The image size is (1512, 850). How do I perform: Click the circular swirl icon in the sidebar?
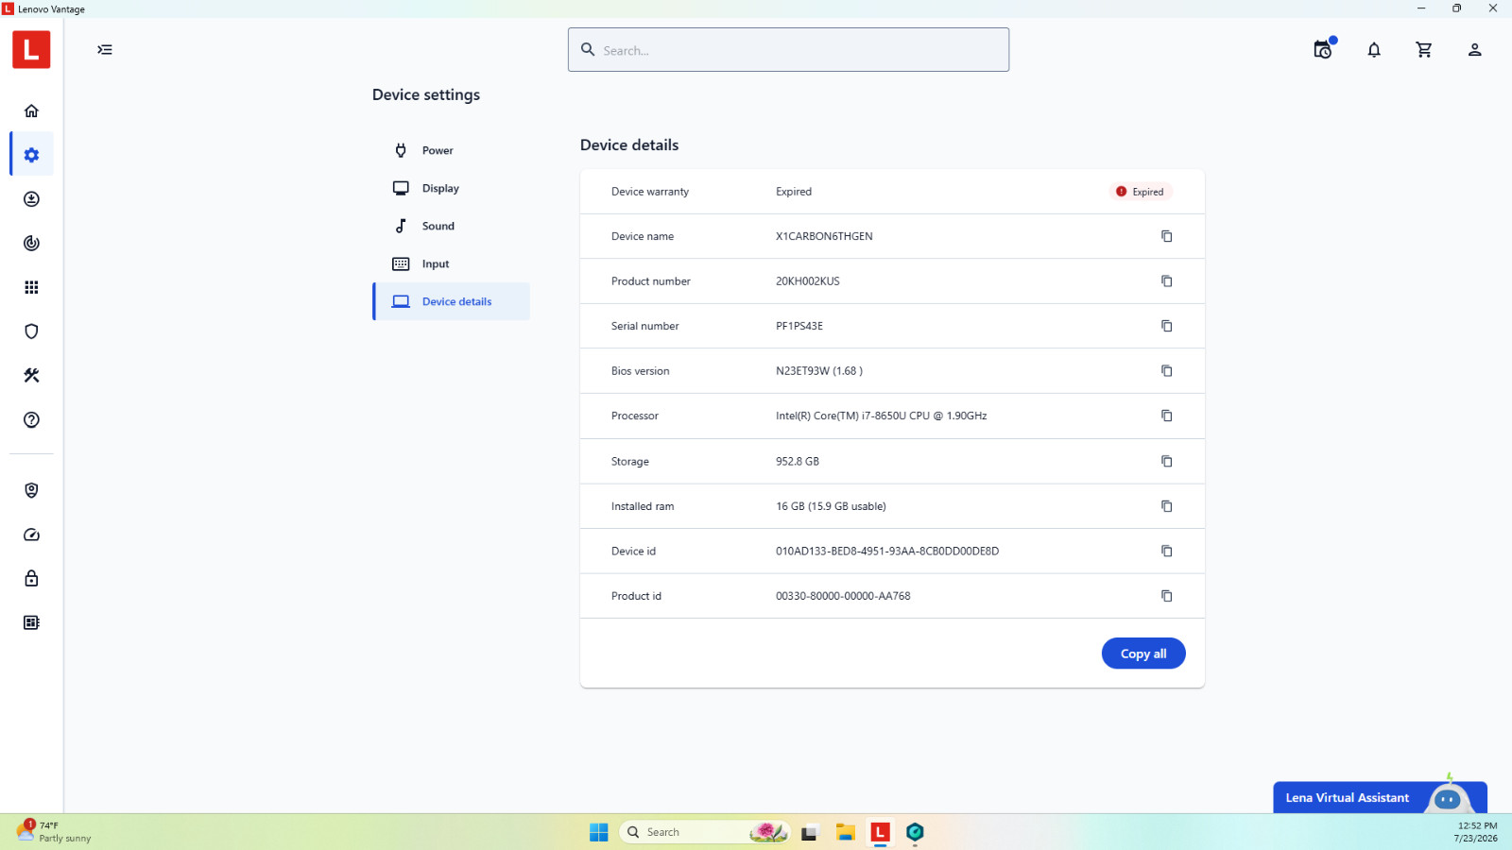tap(31, 243)
